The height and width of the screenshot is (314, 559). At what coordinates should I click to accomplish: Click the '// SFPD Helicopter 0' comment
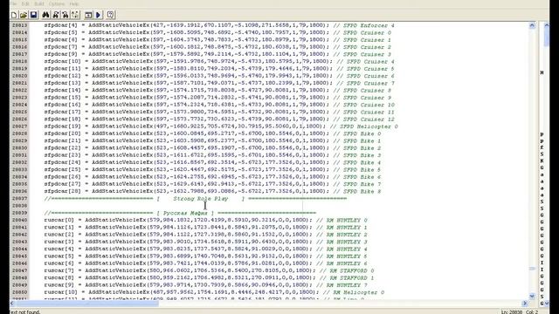[363, 126]
